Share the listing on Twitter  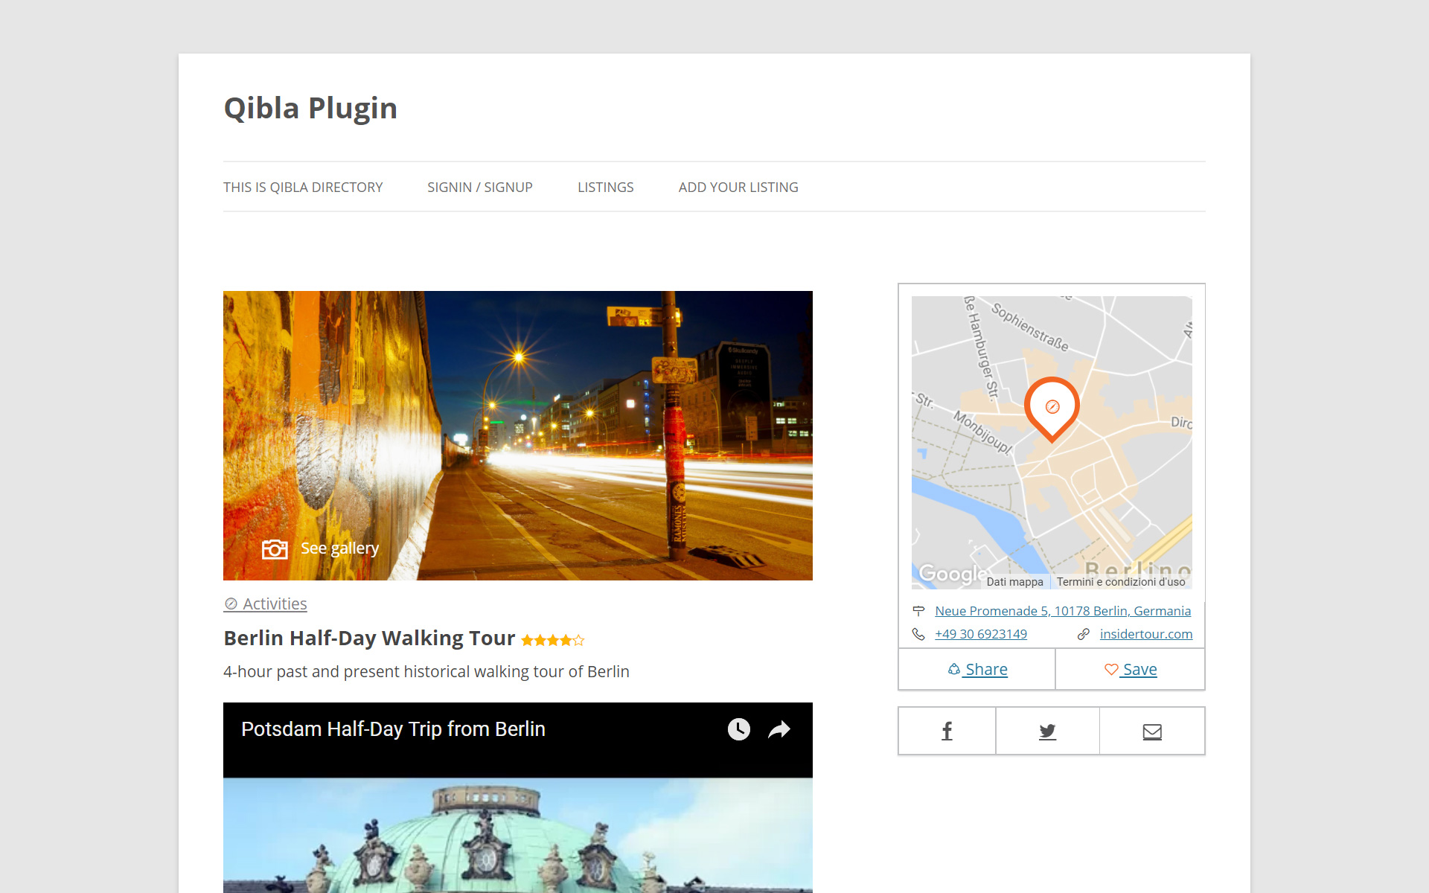pos(1047,732)
